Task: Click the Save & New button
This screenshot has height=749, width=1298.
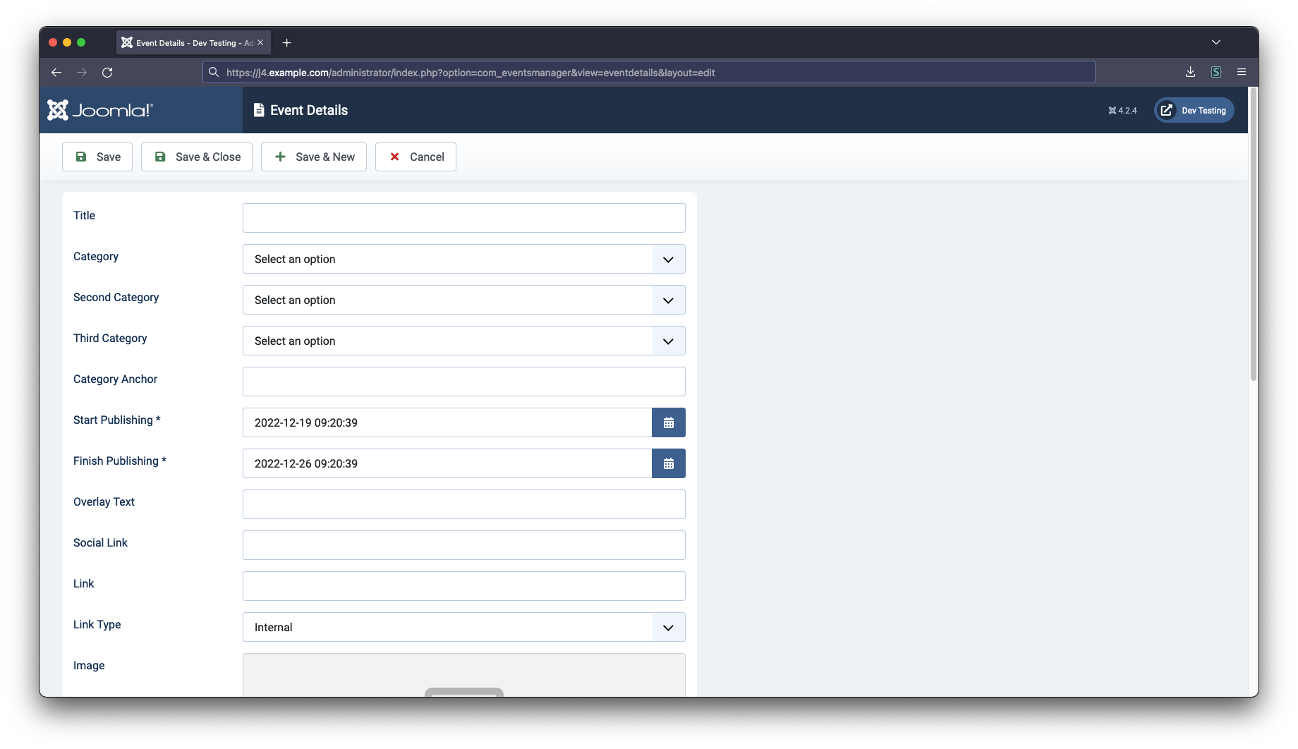Action: point(314,157)
